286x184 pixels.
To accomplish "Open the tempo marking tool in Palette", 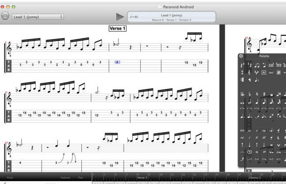I will tap(257, 80).
